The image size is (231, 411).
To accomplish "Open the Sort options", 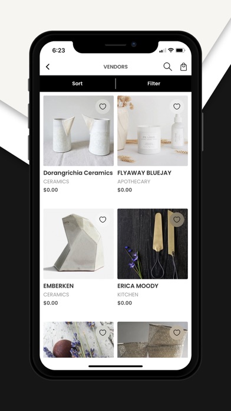I will tap(77, 84).
